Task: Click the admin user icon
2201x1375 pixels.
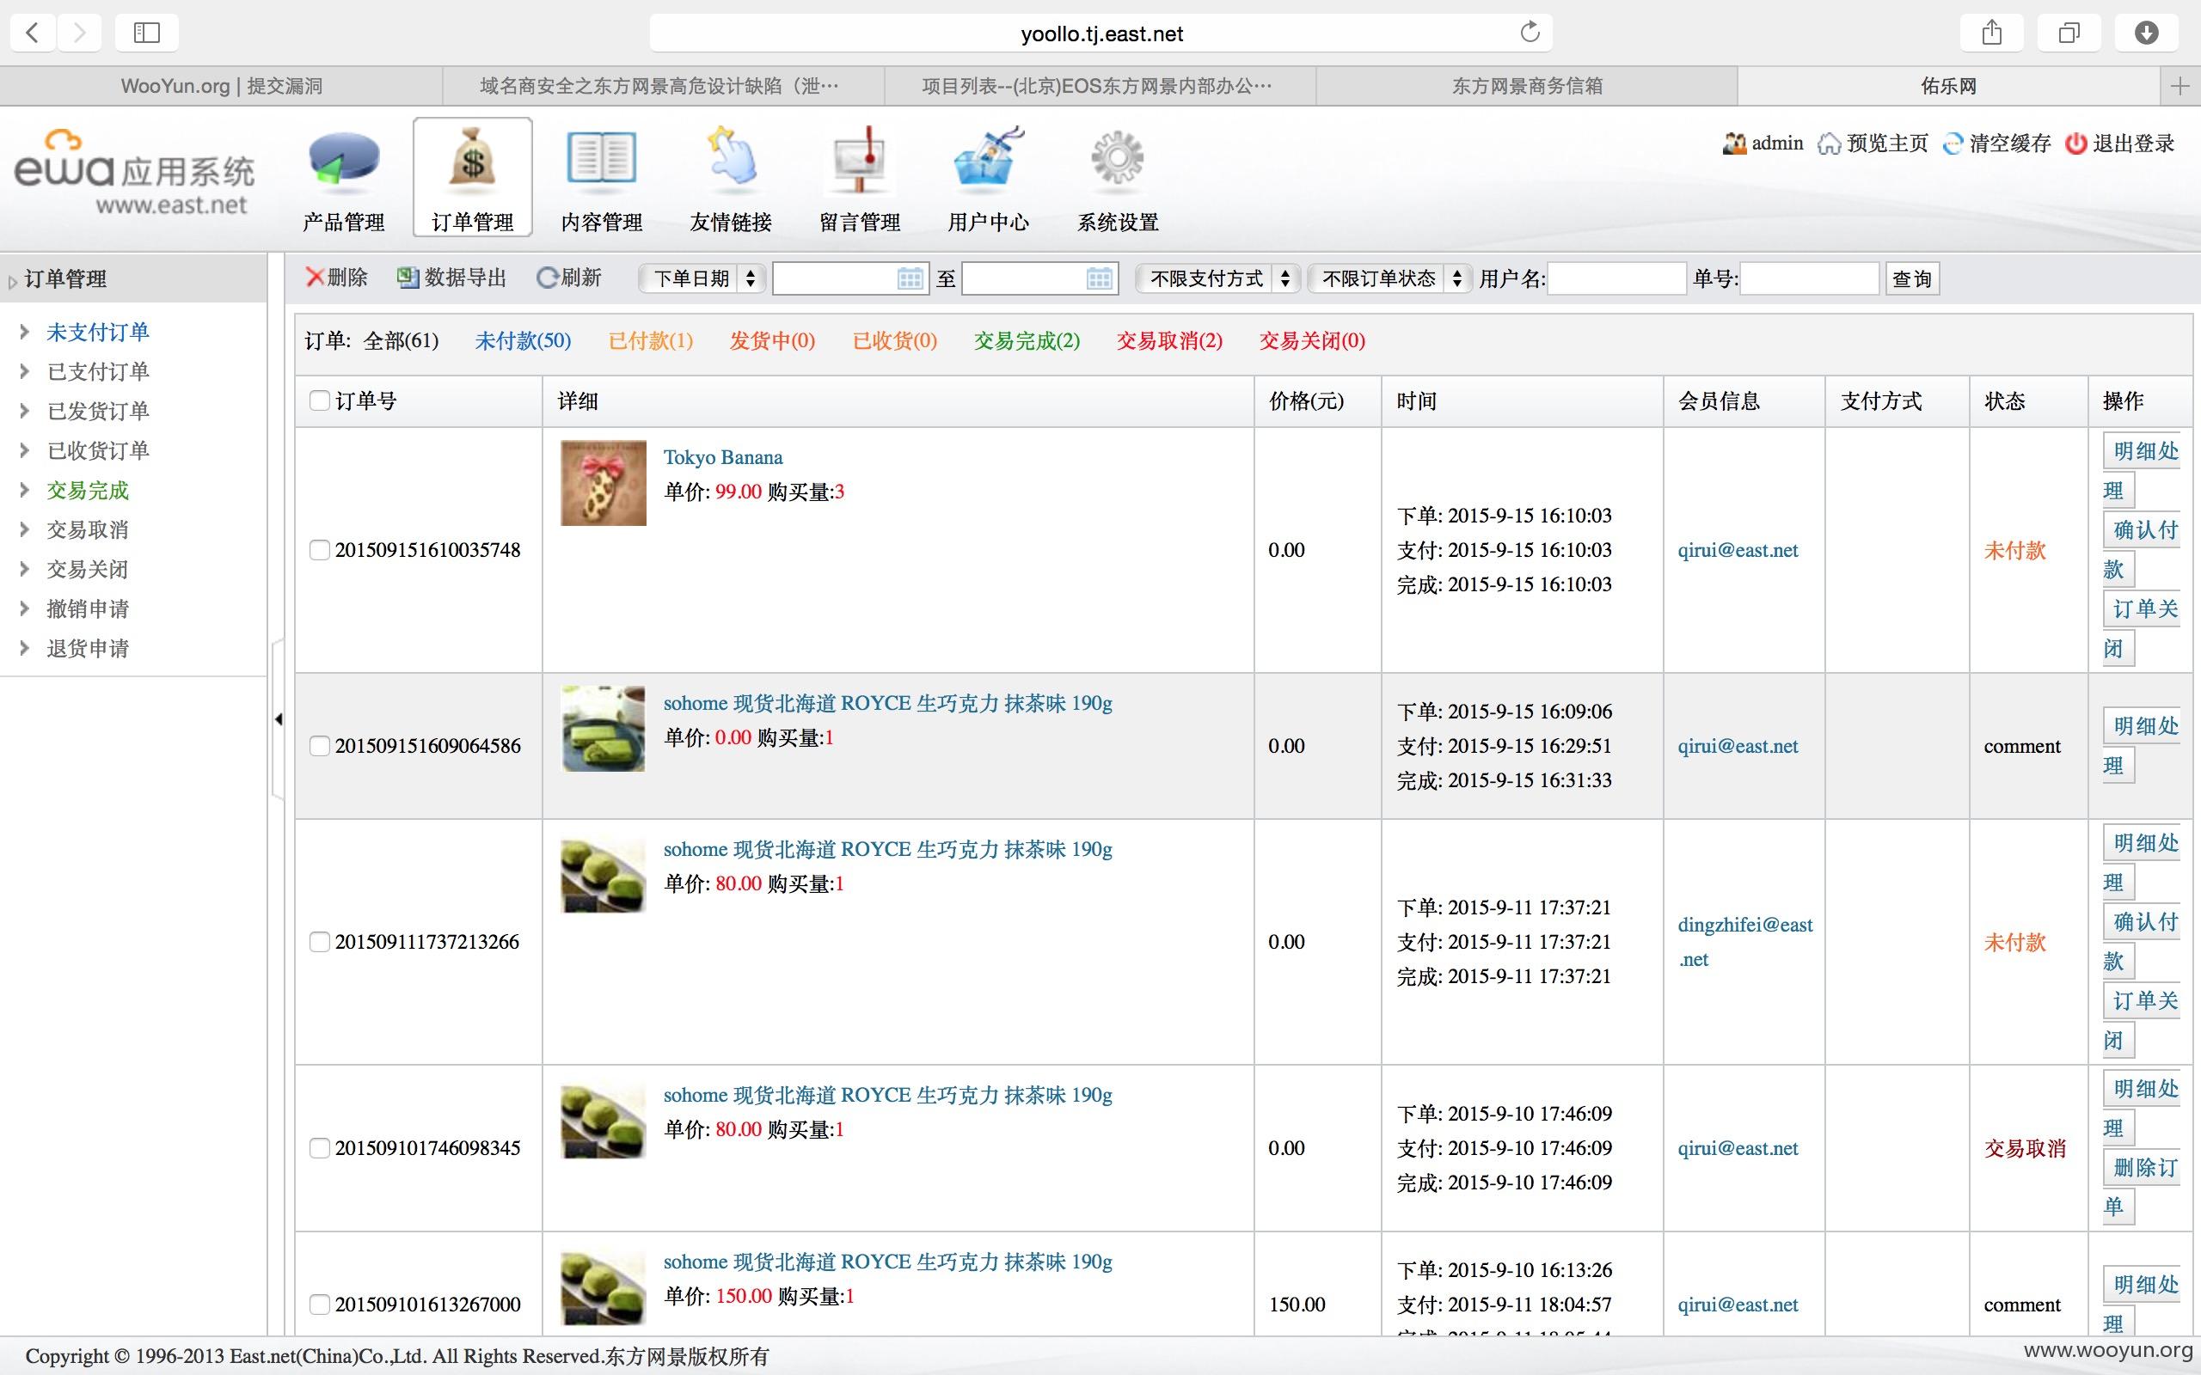Action: (1734, 144)
